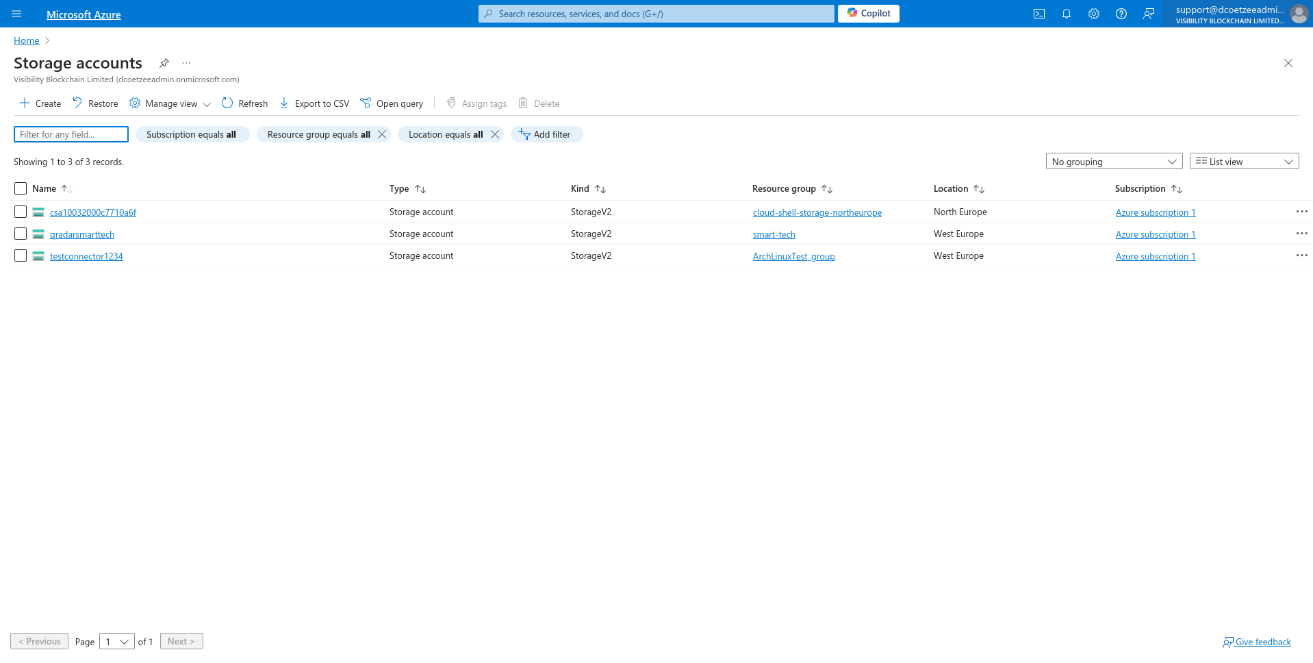Open the feedback icon in top bar
1313x663 pixels.
point(1148,14)
